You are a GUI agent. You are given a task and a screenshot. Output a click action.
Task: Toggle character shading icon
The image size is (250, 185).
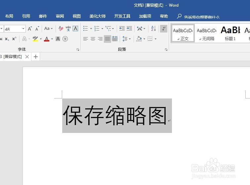[58, 39]
